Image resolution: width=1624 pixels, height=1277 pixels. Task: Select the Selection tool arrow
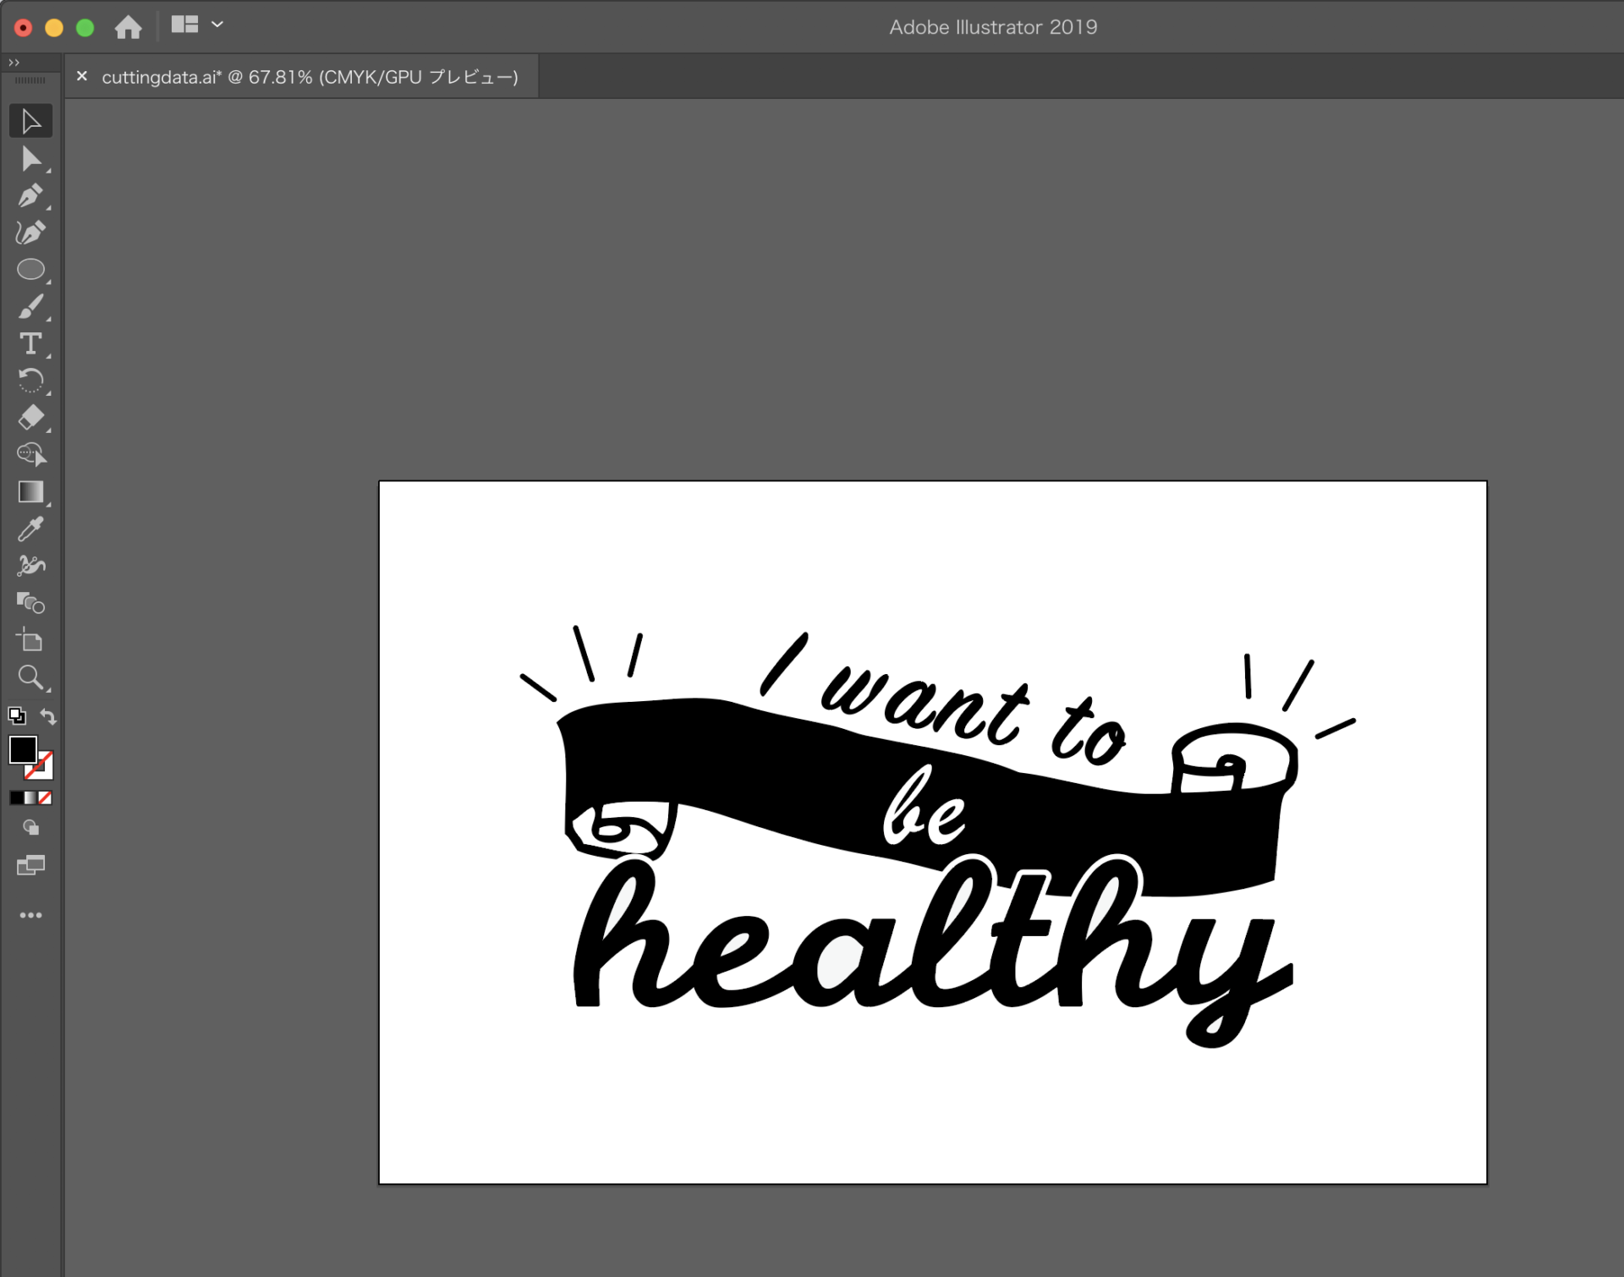[30, 121]
